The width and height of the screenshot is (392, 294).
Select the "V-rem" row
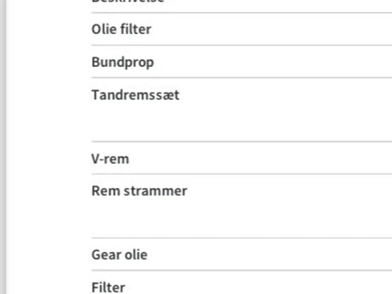110,159
